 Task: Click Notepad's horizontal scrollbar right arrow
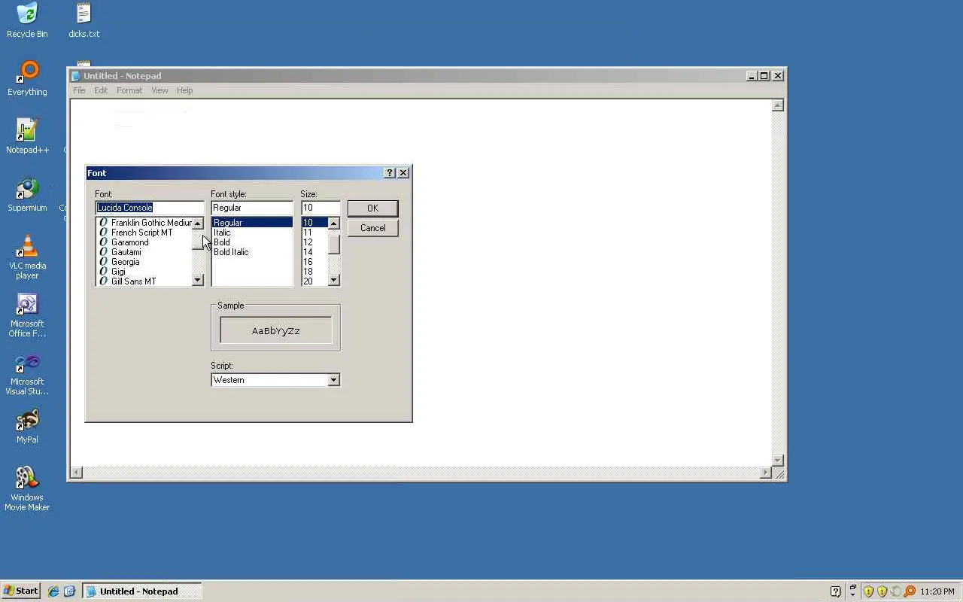(x=766, y=473)
